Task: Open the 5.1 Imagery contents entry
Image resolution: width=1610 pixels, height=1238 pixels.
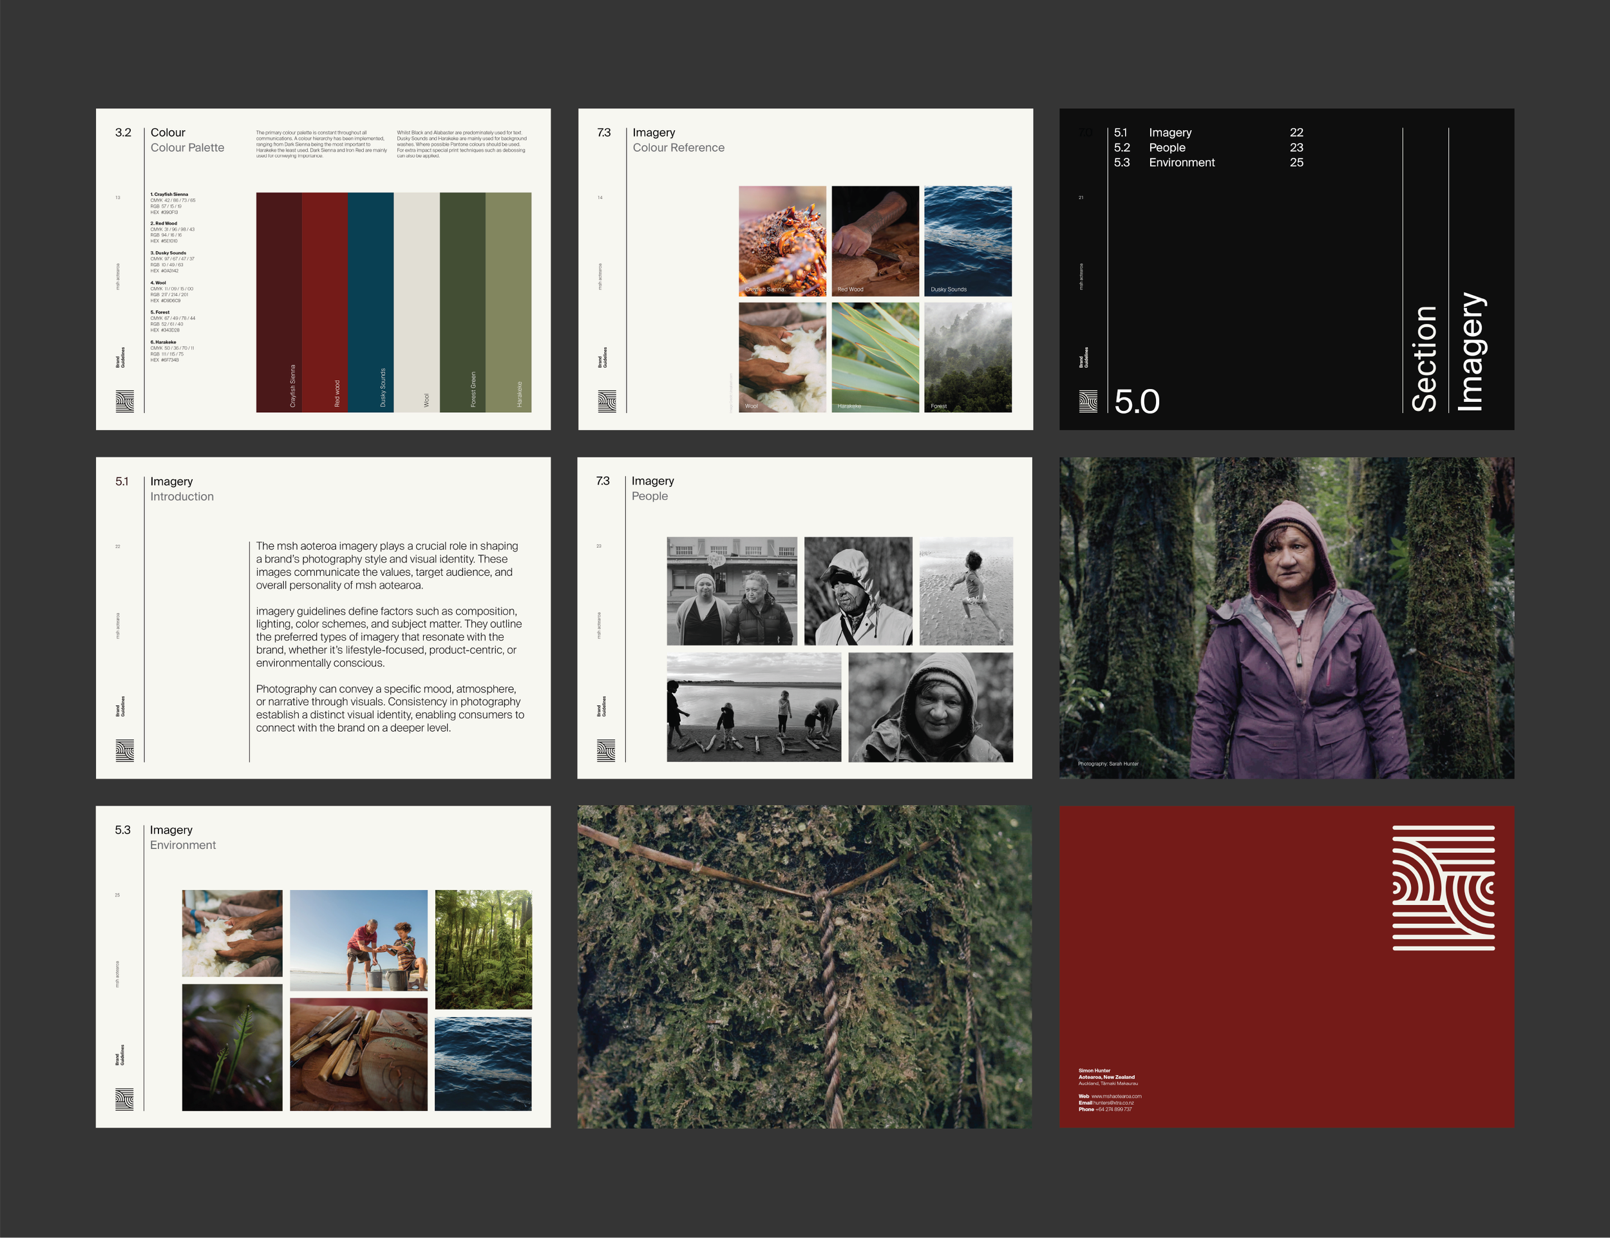Action: (x=1170, y=133)
